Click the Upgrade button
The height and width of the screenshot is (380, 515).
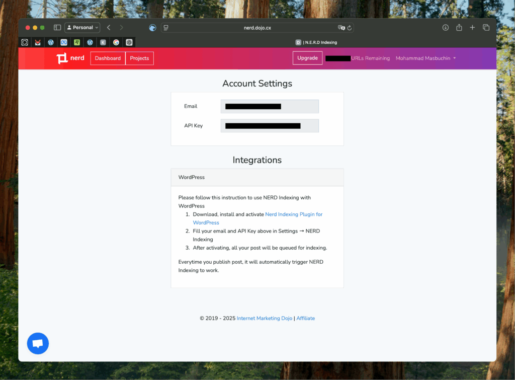click(x=307, y=58)
